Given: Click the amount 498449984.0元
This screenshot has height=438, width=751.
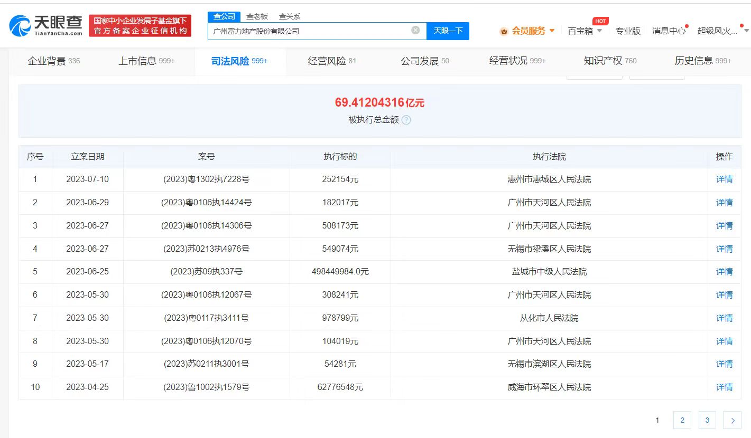Looking at the screenshot, I should pyautogui.click(x=340, y=272).
